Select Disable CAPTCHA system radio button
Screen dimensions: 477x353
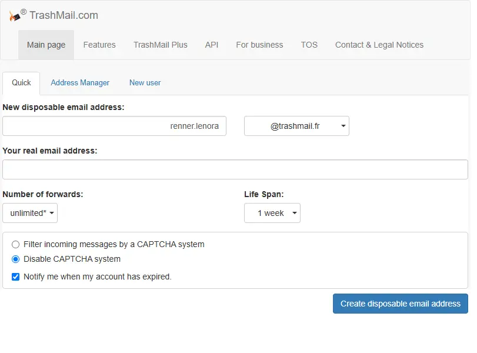[15, 259]
